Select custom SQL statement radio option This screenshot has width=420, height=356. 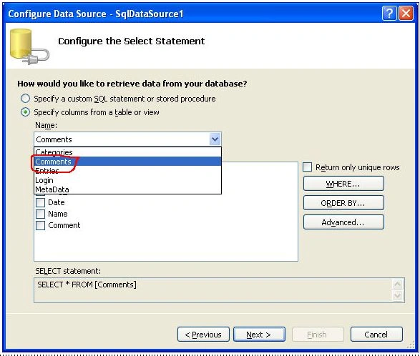[x=25, y=99]
